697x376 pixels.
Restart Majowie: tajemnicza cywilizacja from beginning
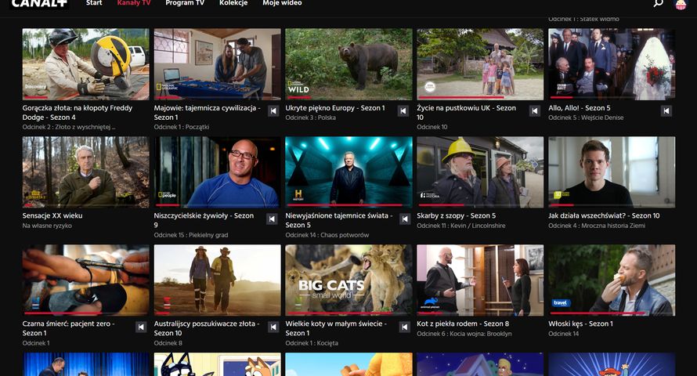[x=273, y=110]
